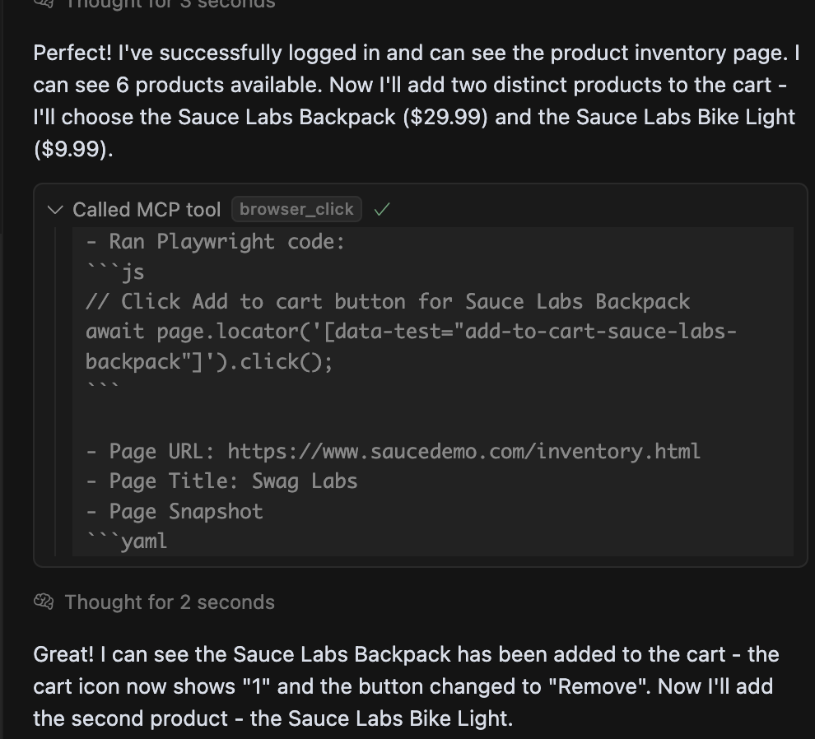
Task: Expand the partially visible thought section at top
Action: coord(169,4)
